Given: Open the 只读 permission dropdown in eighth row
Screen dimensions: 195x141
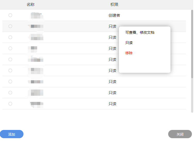Looking at the screenshot, I should (112, 93).
